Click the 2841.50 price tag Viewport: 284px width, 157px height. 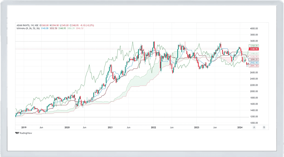[x=254, y=66]
